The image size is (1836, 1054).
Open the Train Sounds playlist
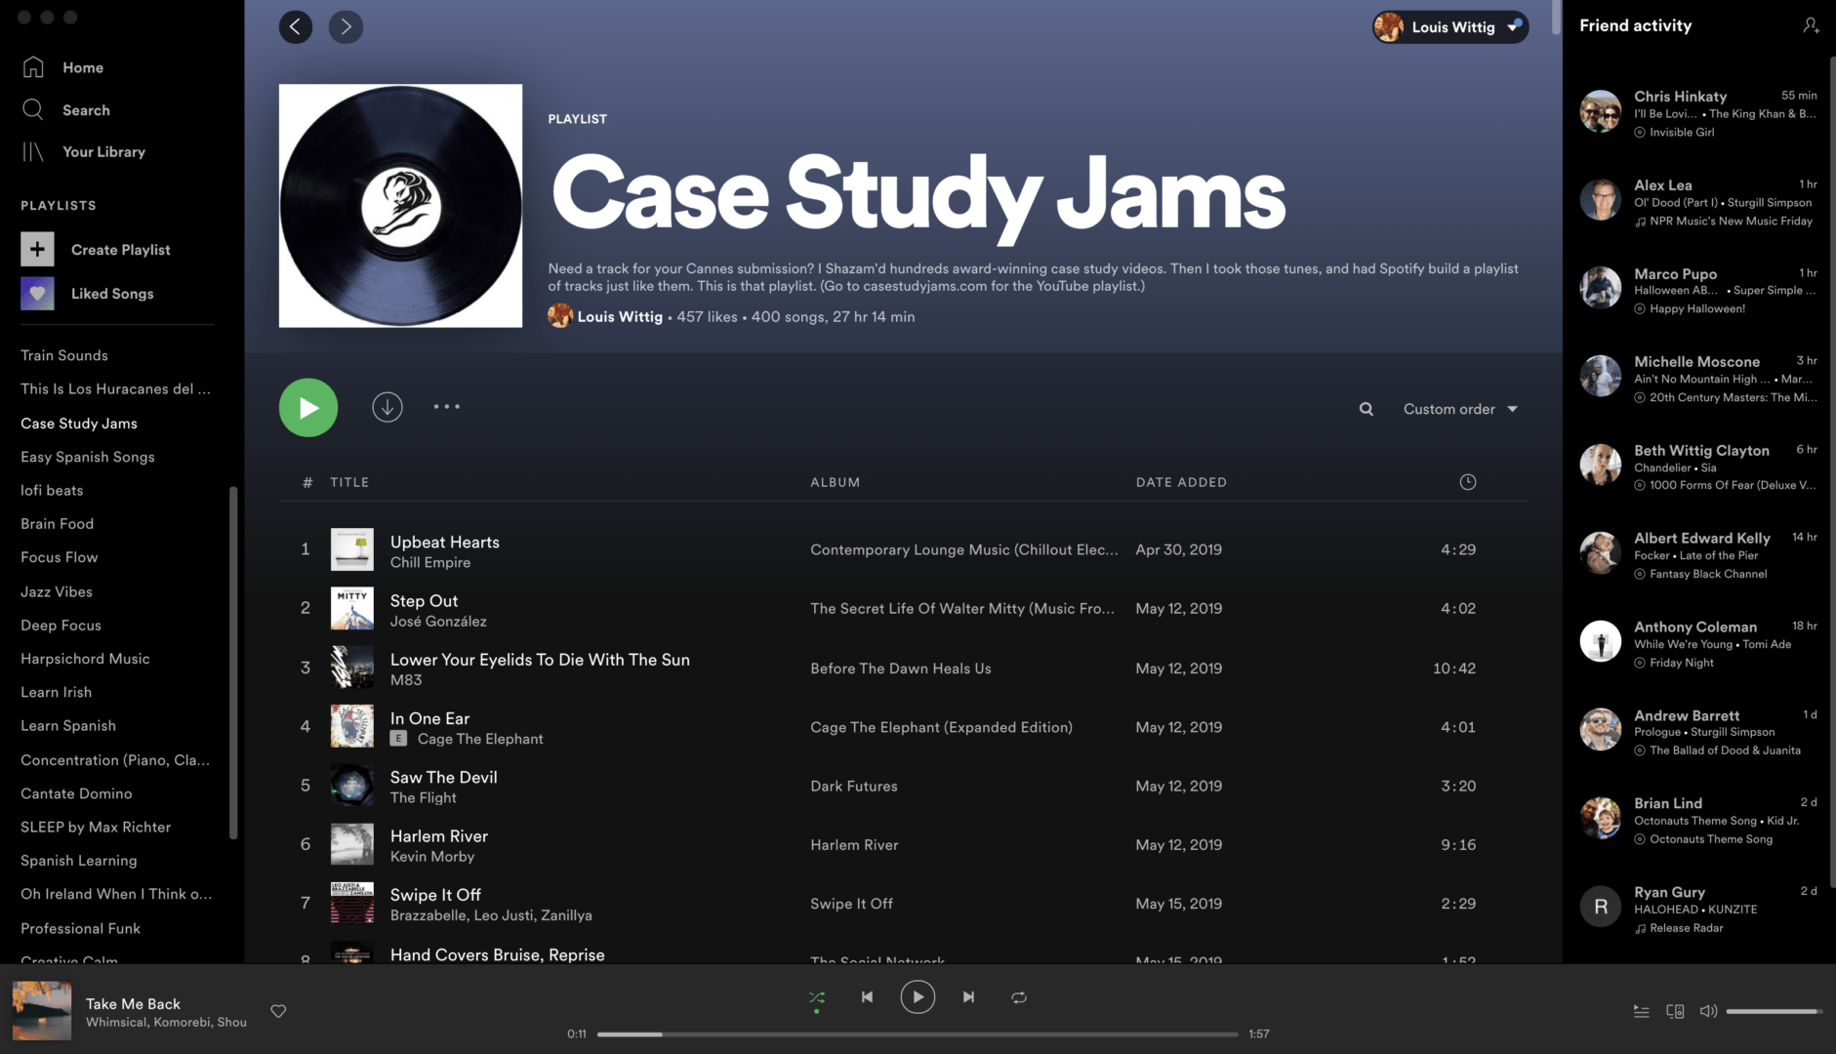click(64, 355)
